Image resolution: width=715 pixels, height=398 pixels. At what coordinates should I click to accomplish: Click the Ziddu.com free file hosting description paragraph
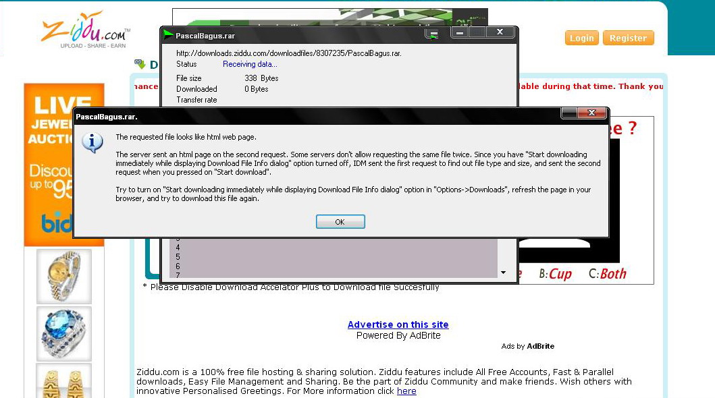click(384, 382)
